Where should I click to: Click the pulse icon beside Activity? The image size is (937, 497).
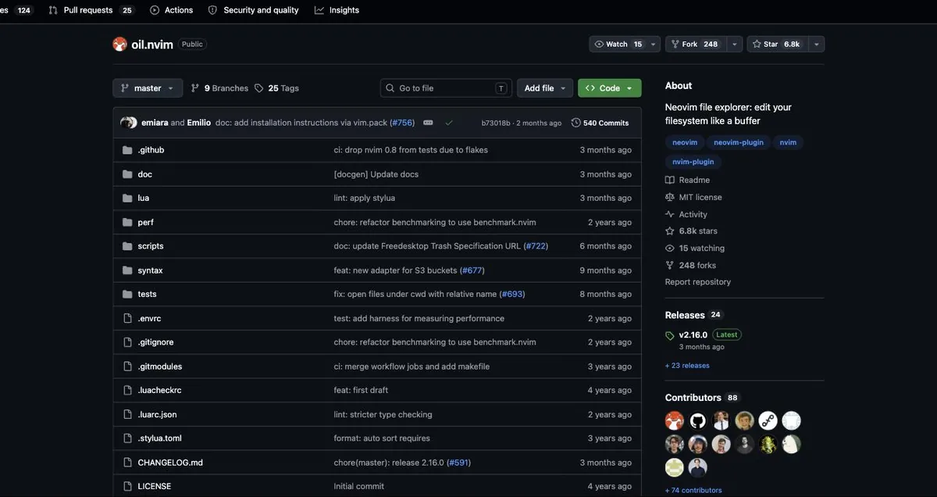670,214
